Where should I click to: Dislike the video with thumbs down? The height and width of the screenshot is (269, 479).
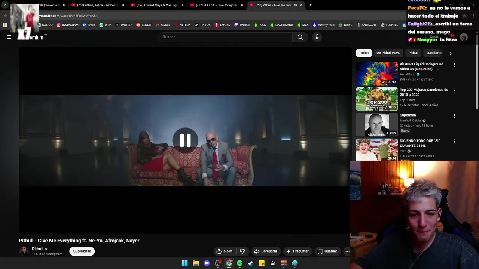pyautogui.click(x=242, y=251)
